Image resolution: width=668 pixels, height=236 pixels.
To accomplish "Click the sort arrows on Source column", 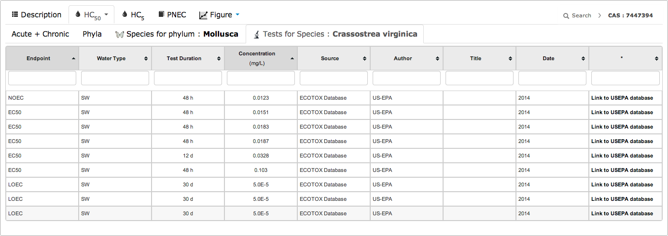I will click(364, 58).
